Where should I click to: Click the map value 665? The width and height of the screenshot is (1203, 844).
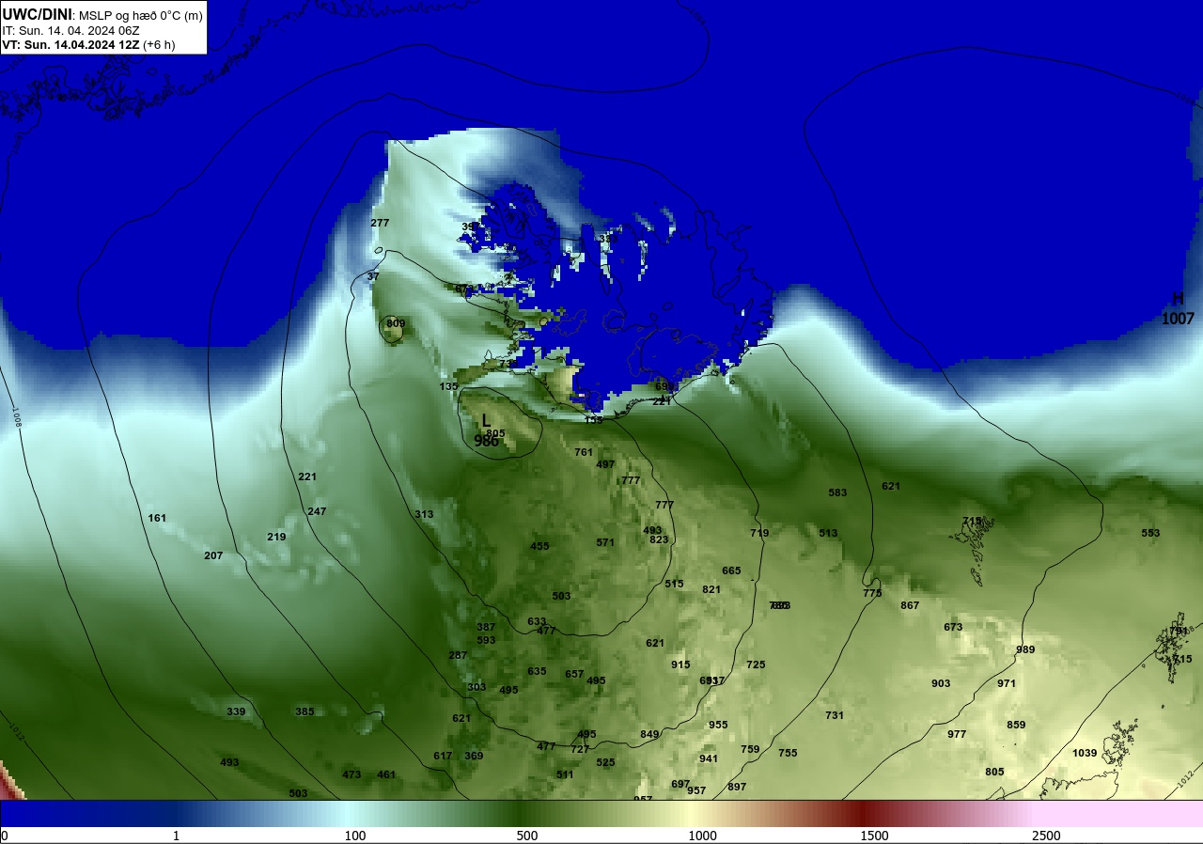click(x=731, y=570)
